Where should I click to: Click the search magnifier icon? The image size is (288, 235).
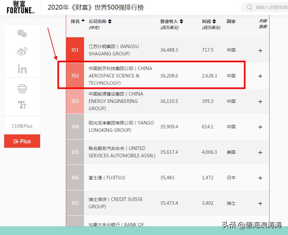[249, 7]
